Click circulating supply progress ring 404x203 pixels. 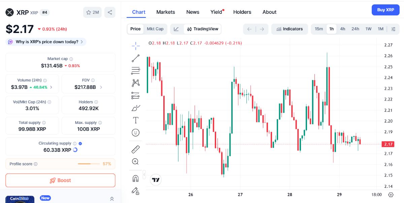click(x=75, y=150)
